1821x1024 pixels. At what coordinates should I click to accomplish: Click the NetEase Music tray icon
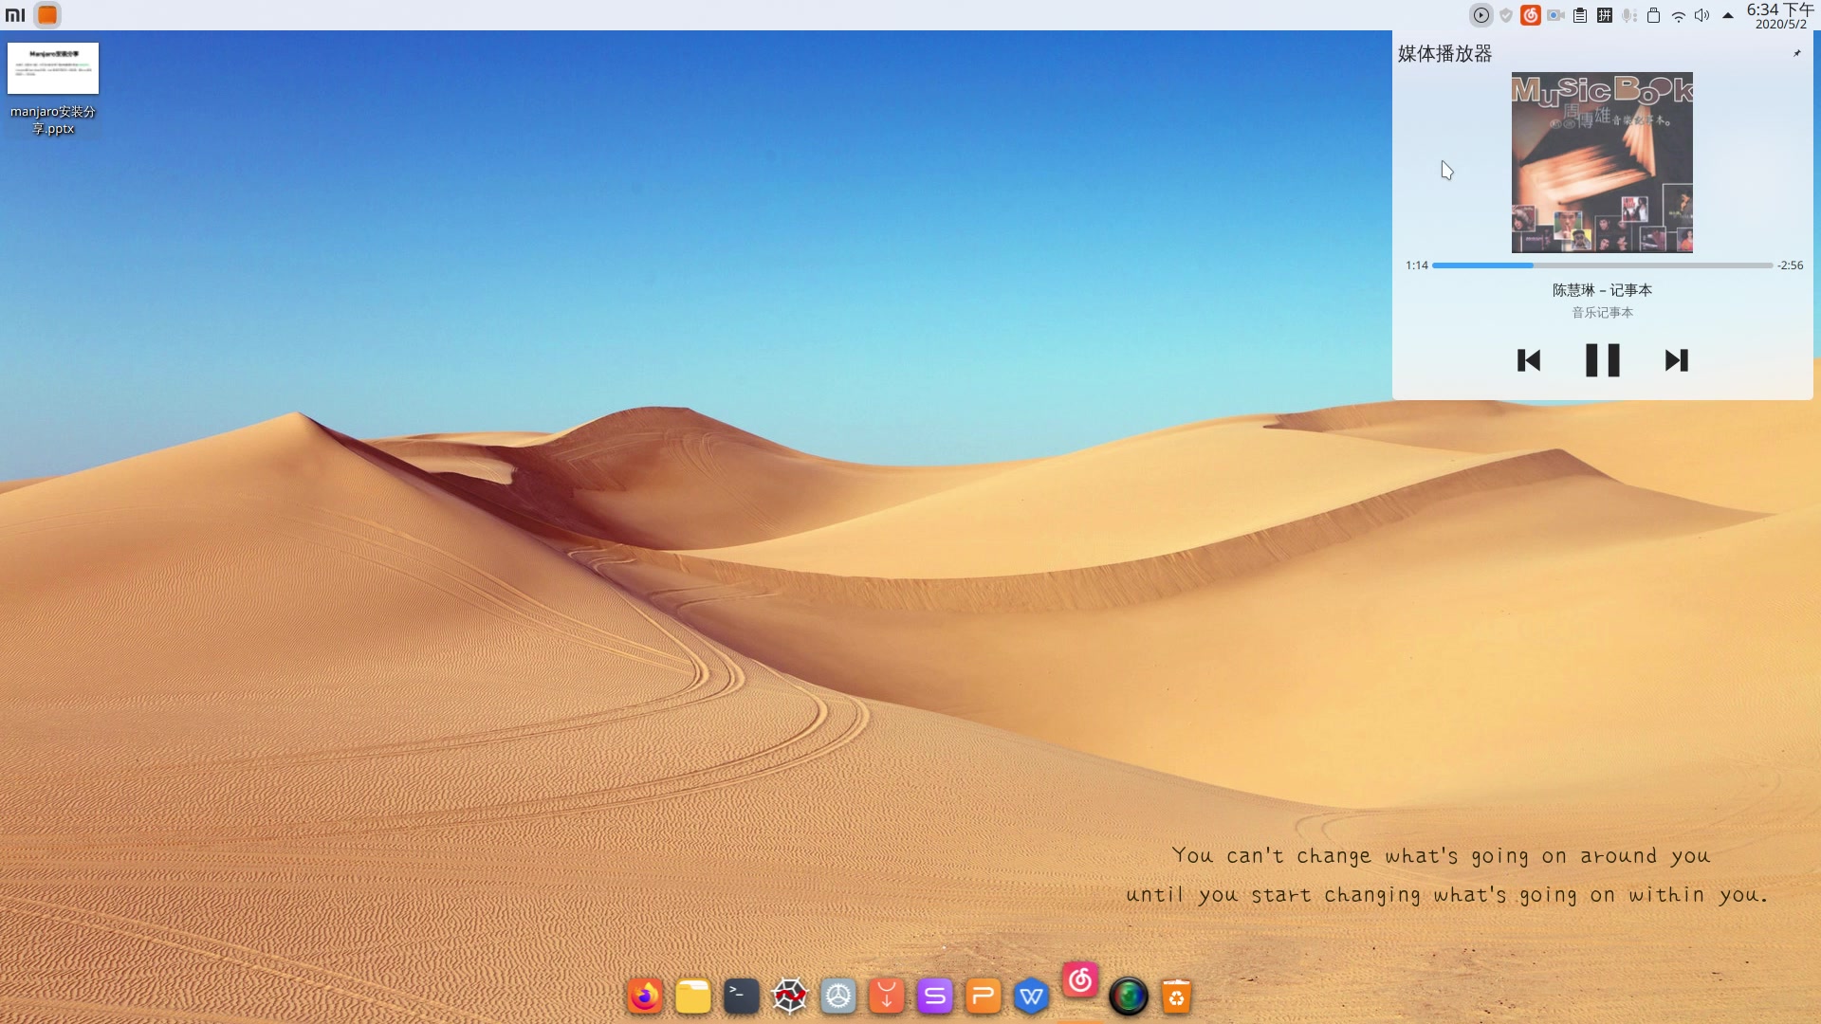click(1531, 15)
